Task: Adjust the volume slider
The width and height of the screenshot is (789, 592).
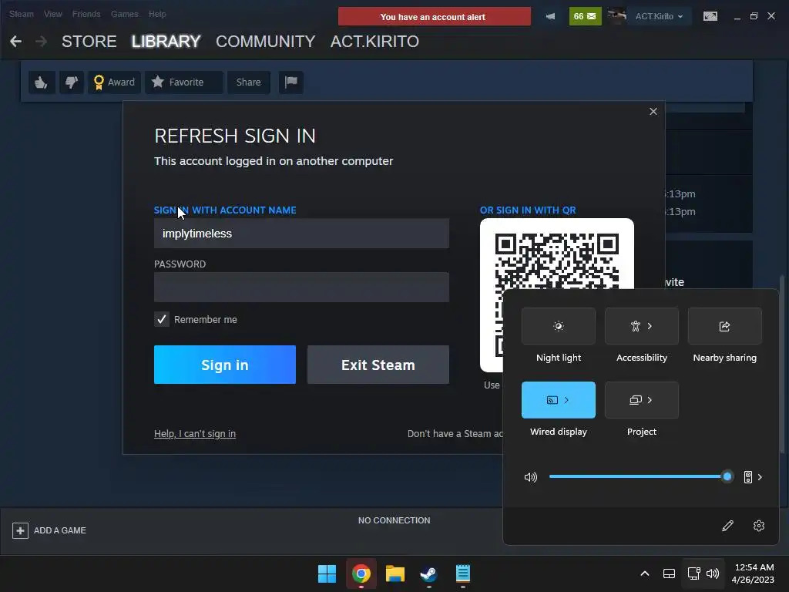Action: tap(640, 476)
